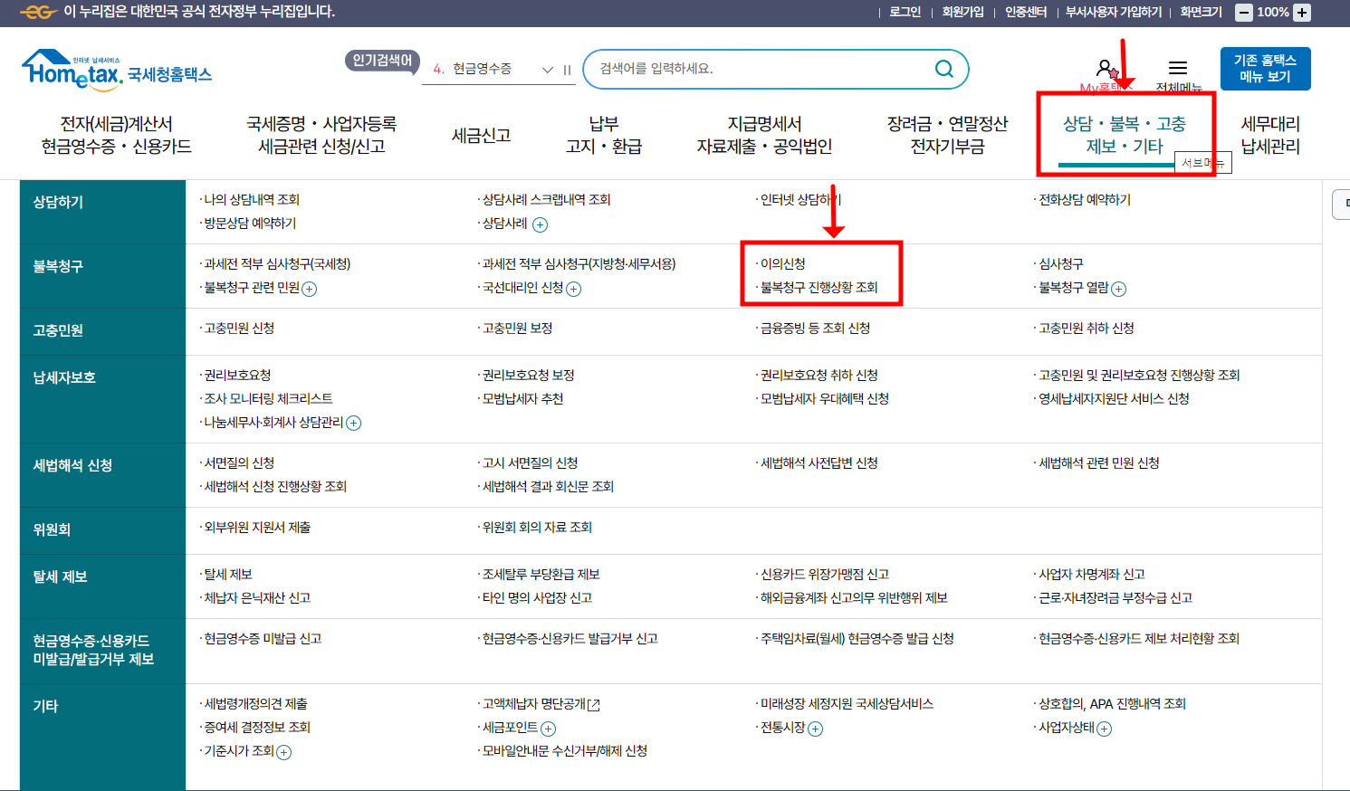The width and height of the screenshot is (1350, 791).
Task: Open 전체메뉴 using the hamburger icon
Action: pyautogui.click(x=1177, y=65)
